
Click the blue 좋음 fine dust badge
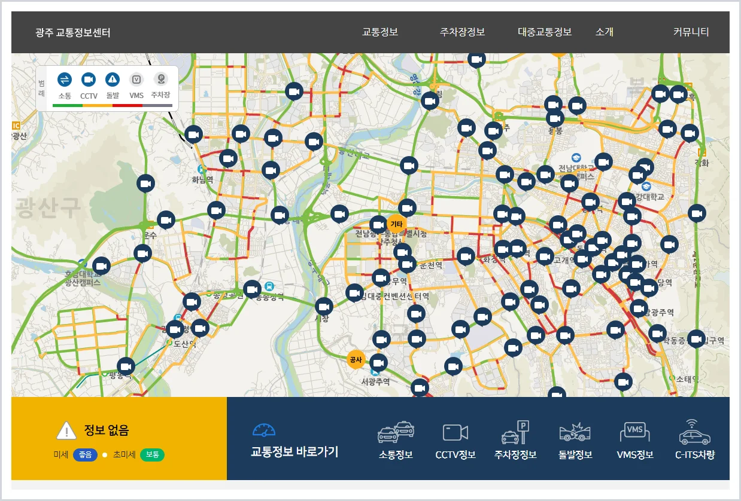[x=85, y=455]
